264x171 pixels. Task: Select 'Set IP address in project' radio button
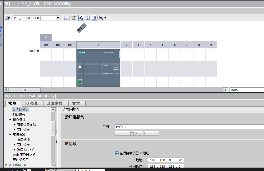point(117,153)
